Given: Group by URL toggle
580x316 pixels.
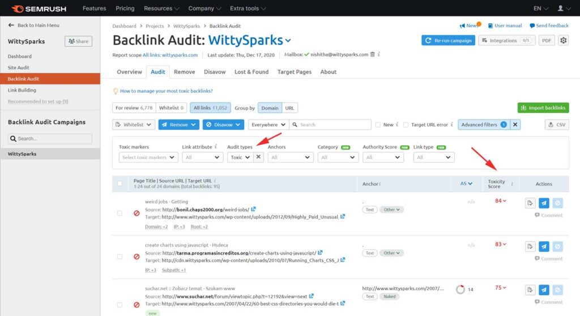Looking at the screenshot, I should click(x=289, y=108).
